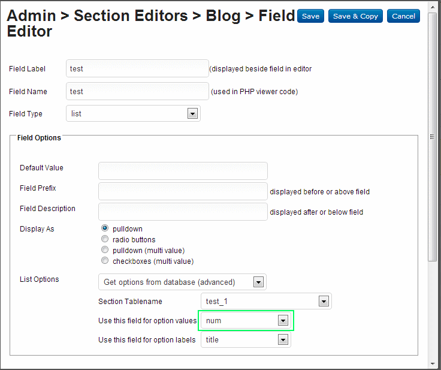Focus the Default Value input field
This screenshot has height=370, width=441.
[x=183, y=170]
